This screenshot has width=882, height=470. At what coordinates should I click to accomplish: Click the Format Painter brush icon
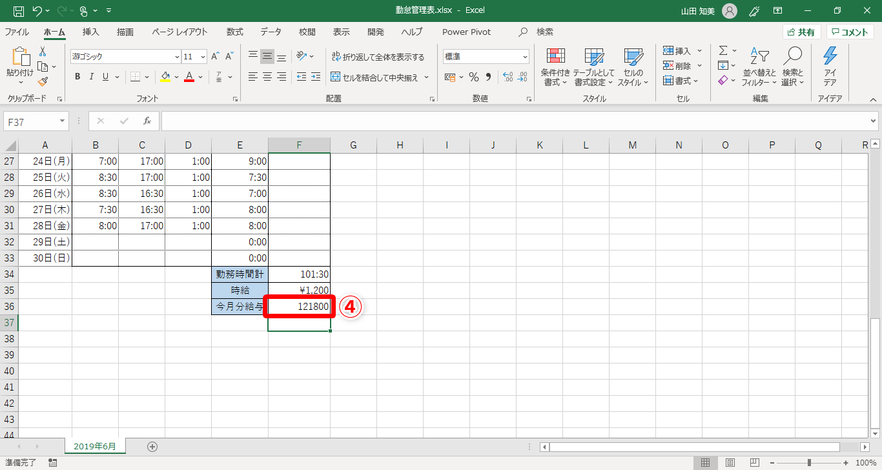tap(43, 81)
